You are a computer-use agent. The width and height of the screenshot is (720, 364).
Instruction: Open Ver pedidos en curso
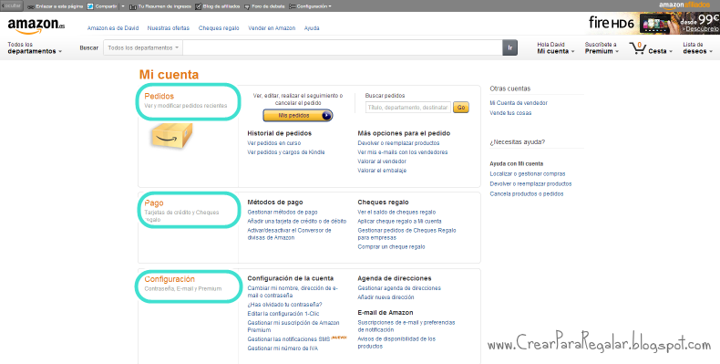274,143
